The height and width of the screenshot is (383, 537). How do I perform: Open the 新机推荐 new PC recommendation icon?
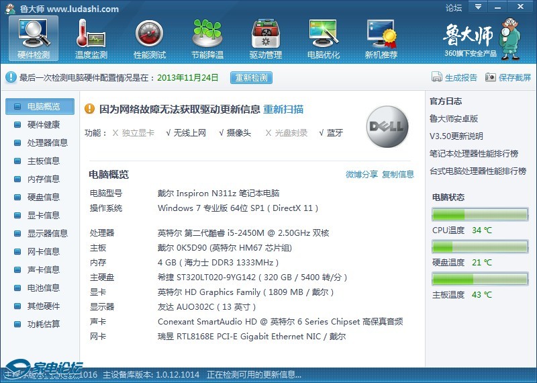381,34
